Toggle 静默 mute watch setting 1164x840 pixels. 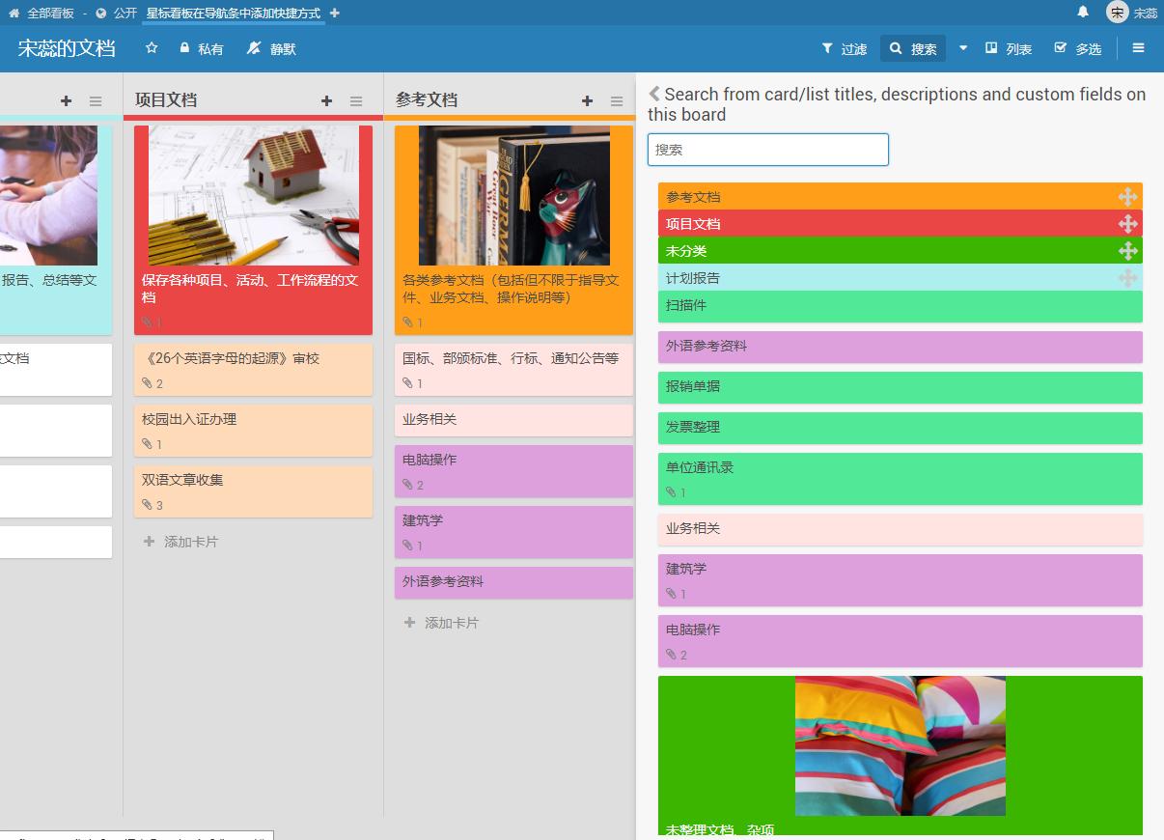pos(271,48)
